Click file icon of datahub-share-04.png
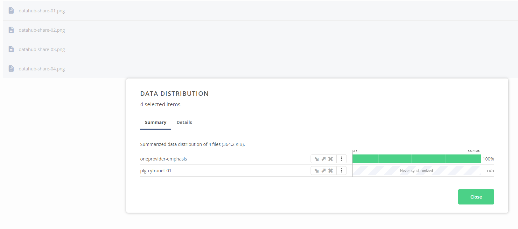518x229 pixels. pos(11,69)
